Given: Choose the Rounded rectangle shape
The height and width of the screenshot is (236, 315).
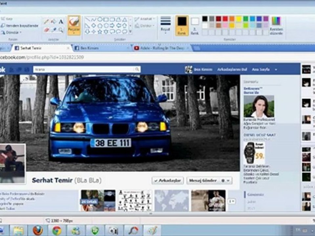Looking at the screenshot, I should 112,19.
